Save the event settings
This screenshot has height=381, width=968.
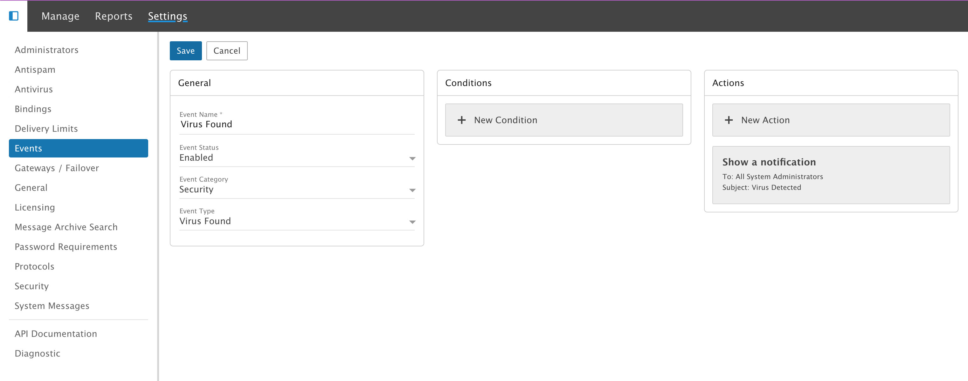pos(185,50)
